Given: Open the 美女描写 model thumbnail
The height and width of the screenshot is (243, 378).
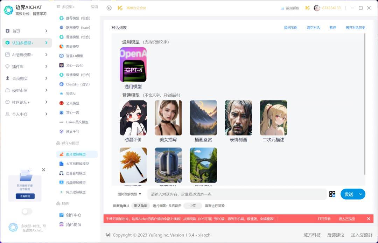Looking at the screenshot, I should point(168,118).
